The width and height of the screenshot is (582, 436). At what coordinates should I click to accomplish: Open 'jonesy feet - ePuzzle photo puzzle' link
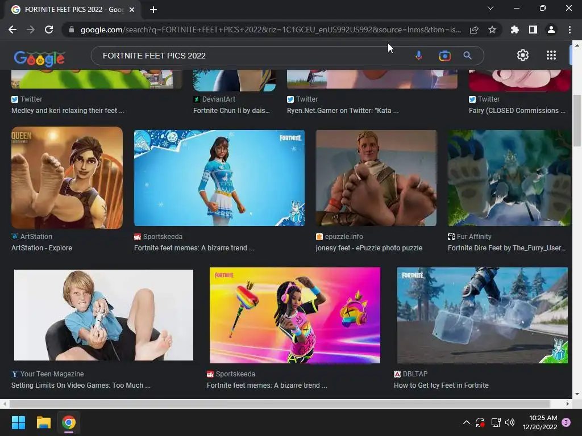pos(369,248)
